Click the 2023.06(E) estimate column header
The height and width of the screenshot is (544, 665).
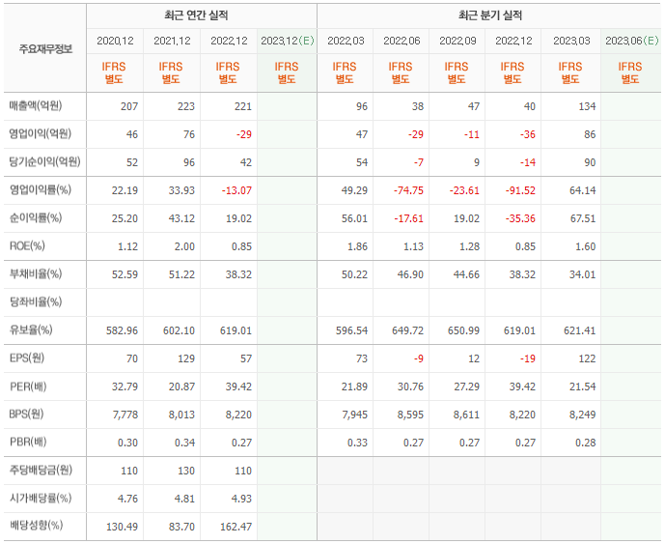[x=631, y=41]
